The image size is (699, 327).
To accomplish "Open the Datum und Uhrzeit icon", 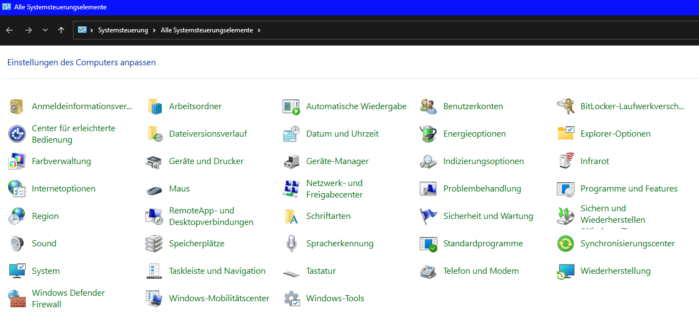I will [x=291, y=134].
